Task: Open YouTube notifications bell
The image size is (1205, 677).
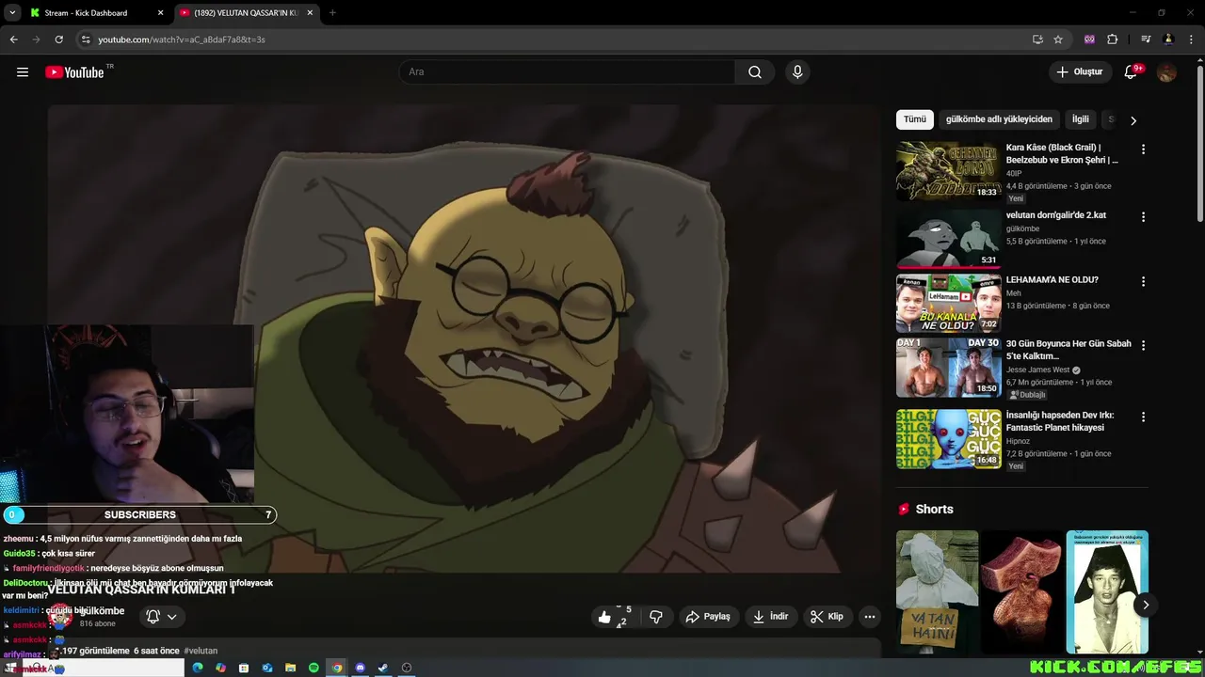Action: click(x=1132, y=72)
